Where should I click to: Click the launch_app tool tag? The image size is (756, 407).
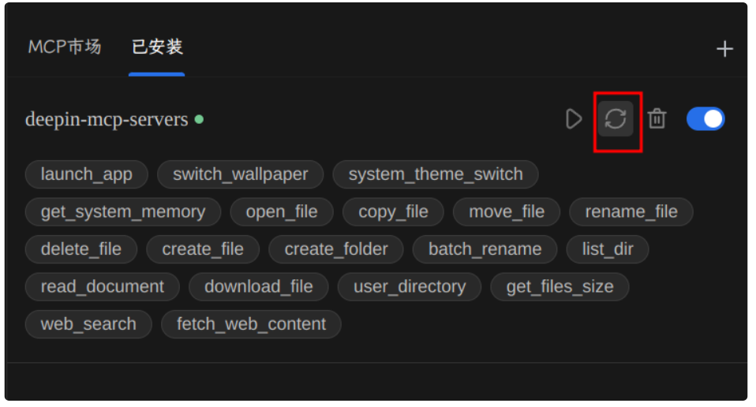tap(86, 174)
